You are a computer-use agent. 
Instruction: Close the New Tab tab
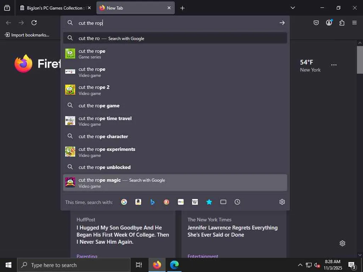pyautogui.click(x=169, y=8)
